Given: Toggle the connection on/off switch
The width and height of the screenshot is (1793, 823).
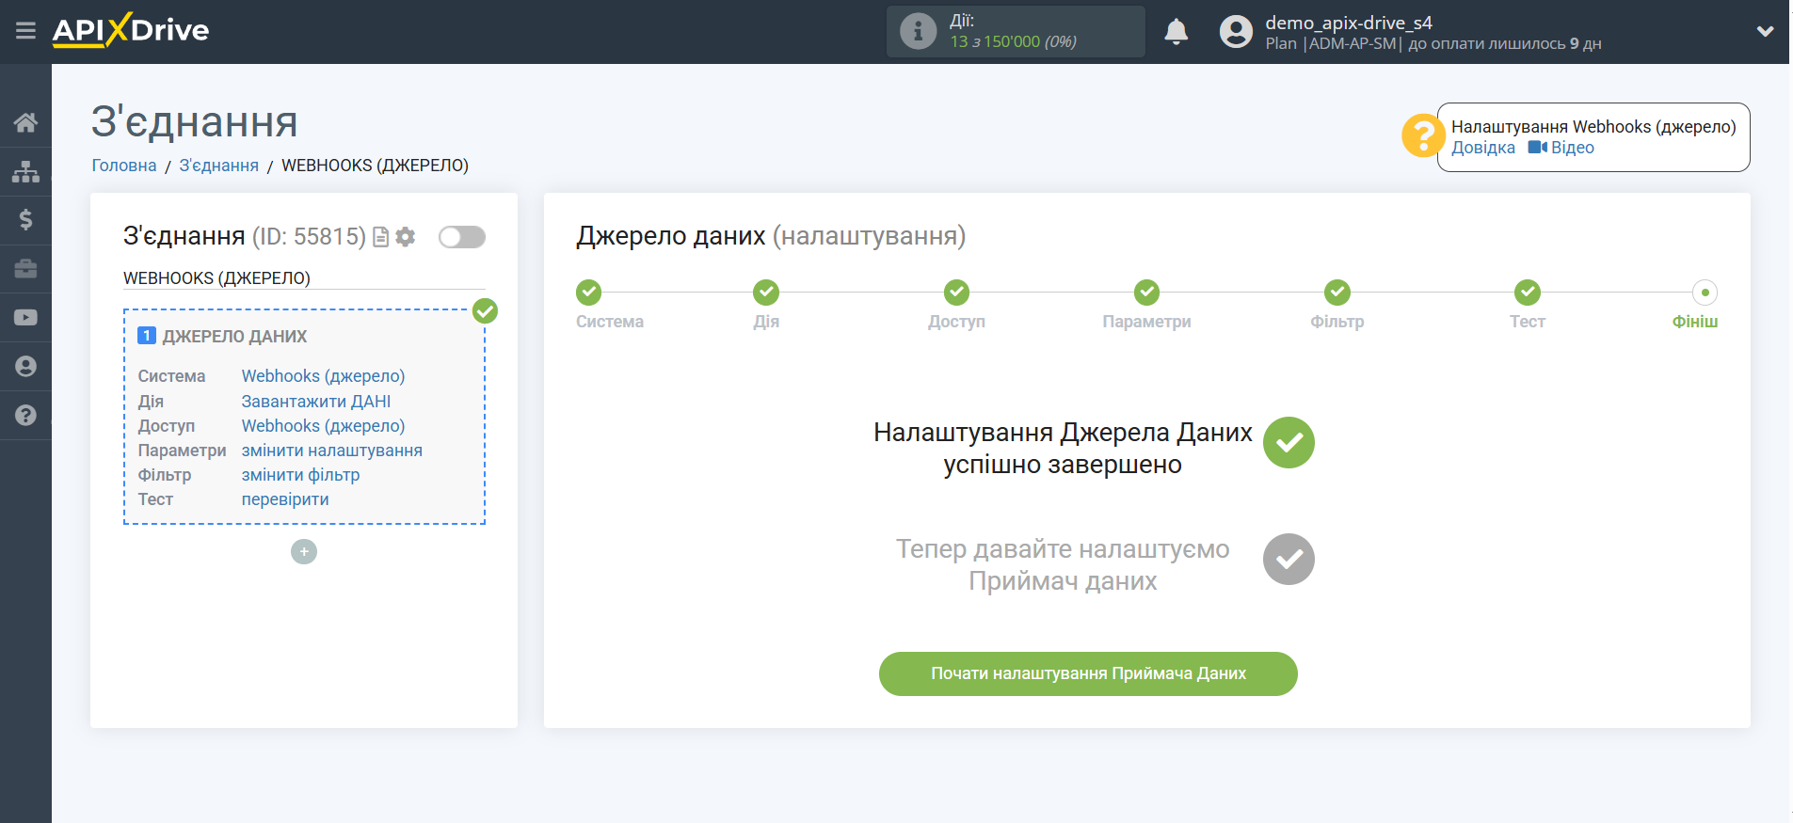Looking at the screenshot, I should coord(461,237).
